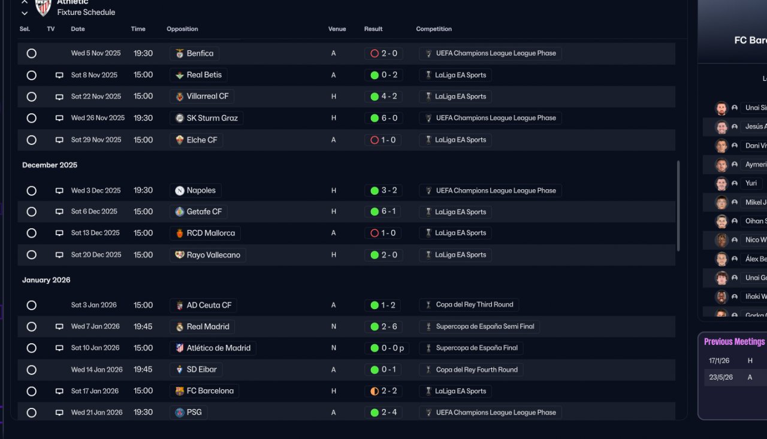Click the trophy icon beside Supercopa de España Final
Viewport: 767px width, 439px height.
coord(428,348)
